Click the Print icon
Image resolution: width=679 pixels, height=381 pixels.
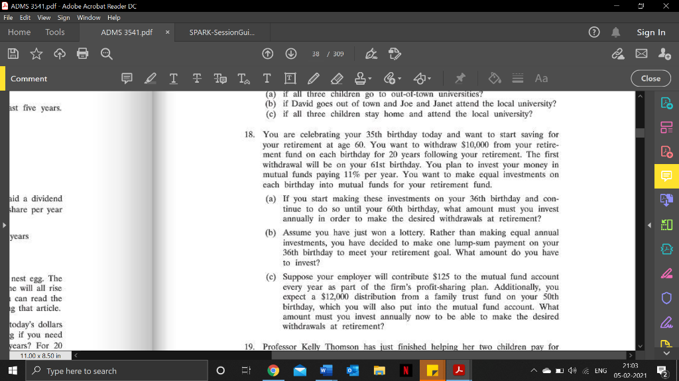pyautogui.click(x=84, y=54)
